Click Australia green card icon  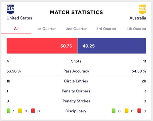(x=114, y=111)
